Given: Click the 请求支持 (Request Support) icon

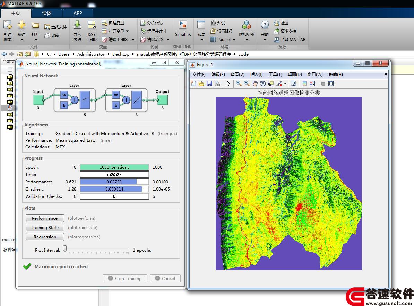Looking at the screenshot, I should pyautogui.click(x=276, y=31).
